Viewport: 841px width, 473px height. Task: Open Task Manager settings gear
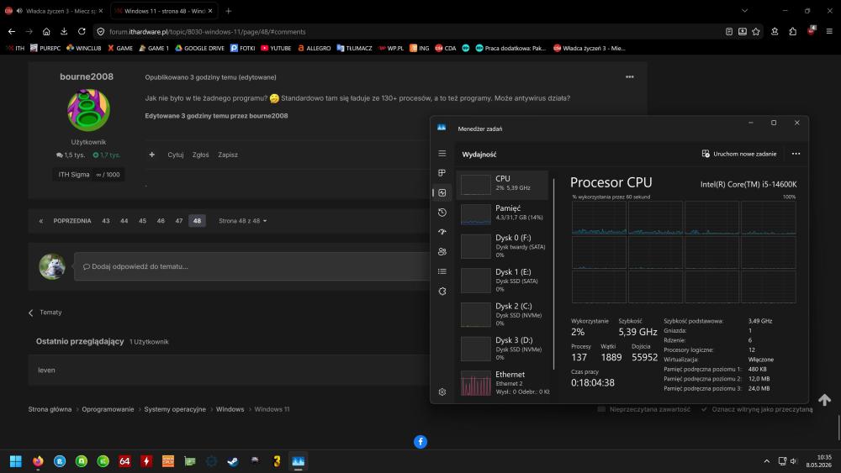(x=442, y=392)
